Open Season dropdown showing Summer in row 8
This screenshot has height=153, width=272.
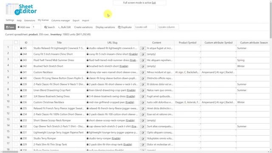[x=253, y=90]
